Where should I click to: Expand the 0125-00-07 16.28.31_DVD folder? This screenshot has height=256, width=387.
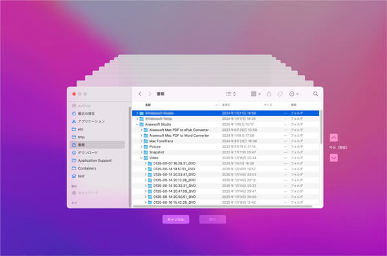coord(146,163)
